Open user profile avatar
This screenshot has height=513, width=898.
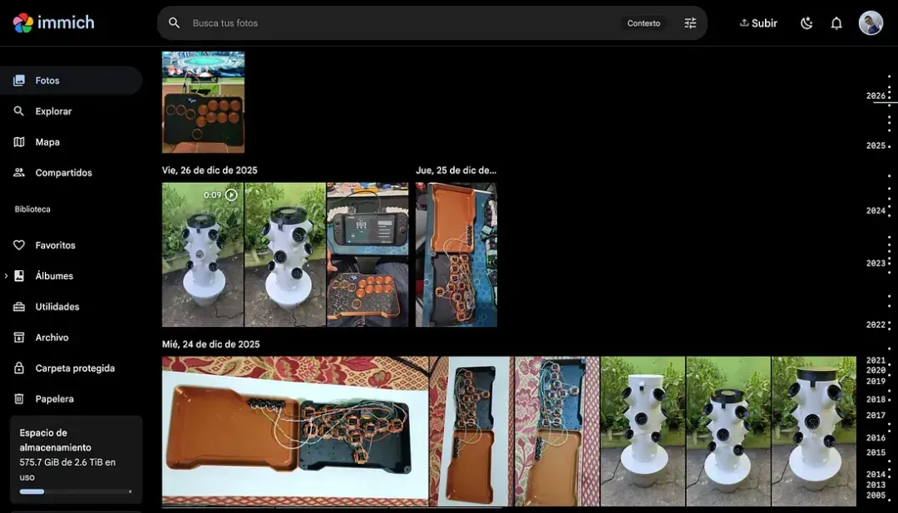coord(871,23)
